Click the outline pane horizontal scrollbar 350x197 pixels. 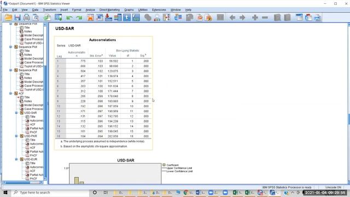tap(17, 182)
